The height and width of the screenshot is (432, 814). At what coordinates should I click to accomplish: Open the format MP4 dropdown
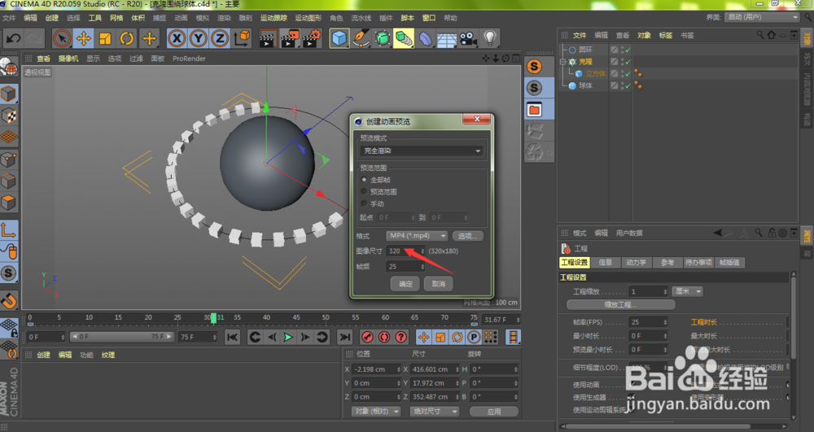coord(417,236)
